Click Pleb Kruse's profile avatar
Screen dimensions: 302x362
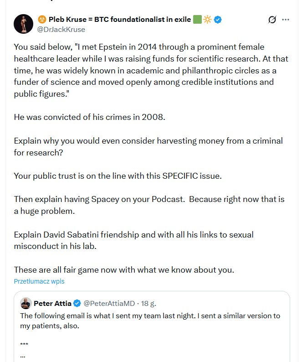point(23,24)
